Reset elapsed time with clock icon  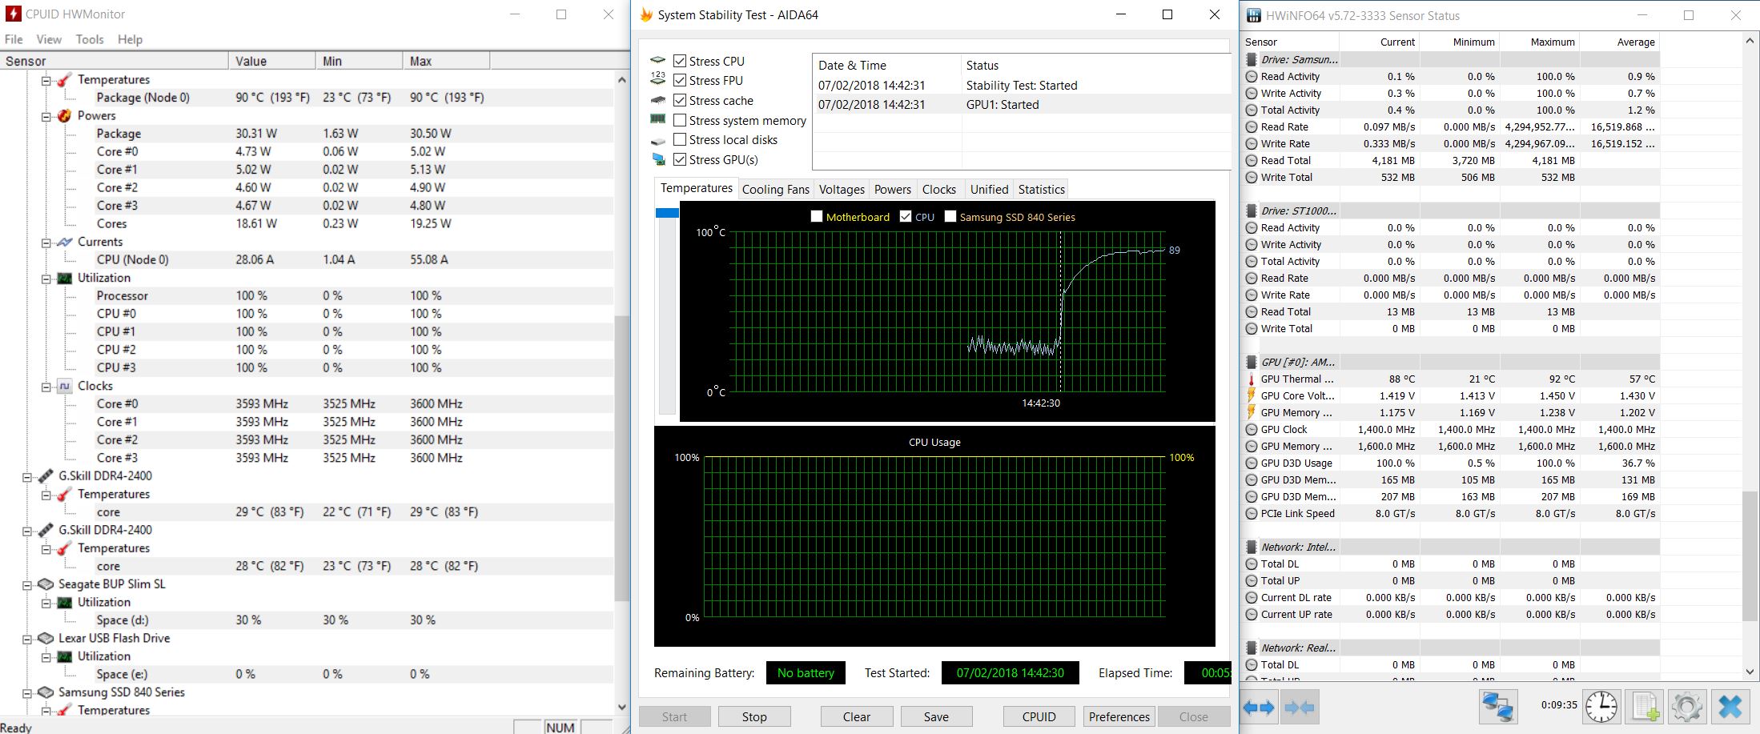pyautogui.click(x=1601, y=707)
